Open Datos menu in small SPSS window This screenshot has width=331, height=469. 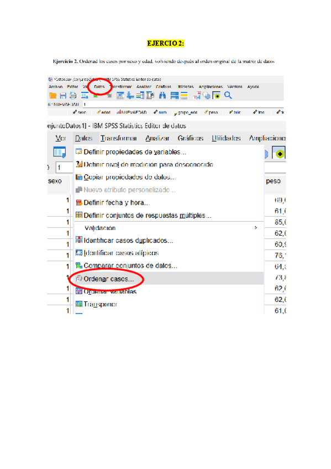click(99, 87)
